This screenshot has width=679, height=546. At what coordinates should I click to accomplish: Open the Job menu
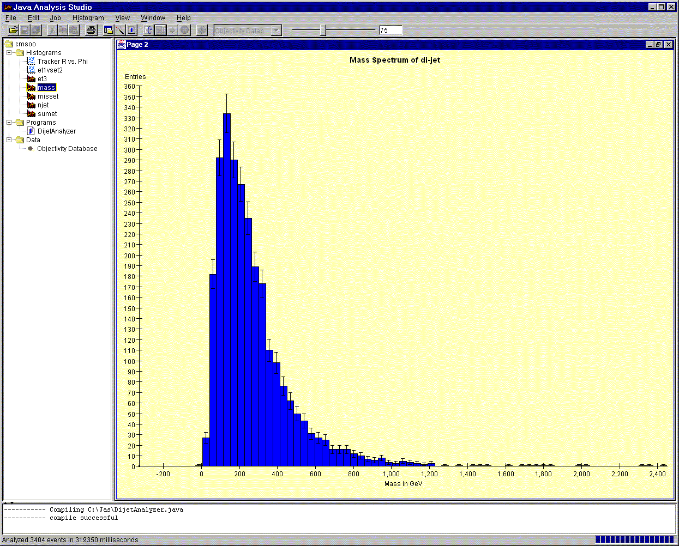pos(55,17)
